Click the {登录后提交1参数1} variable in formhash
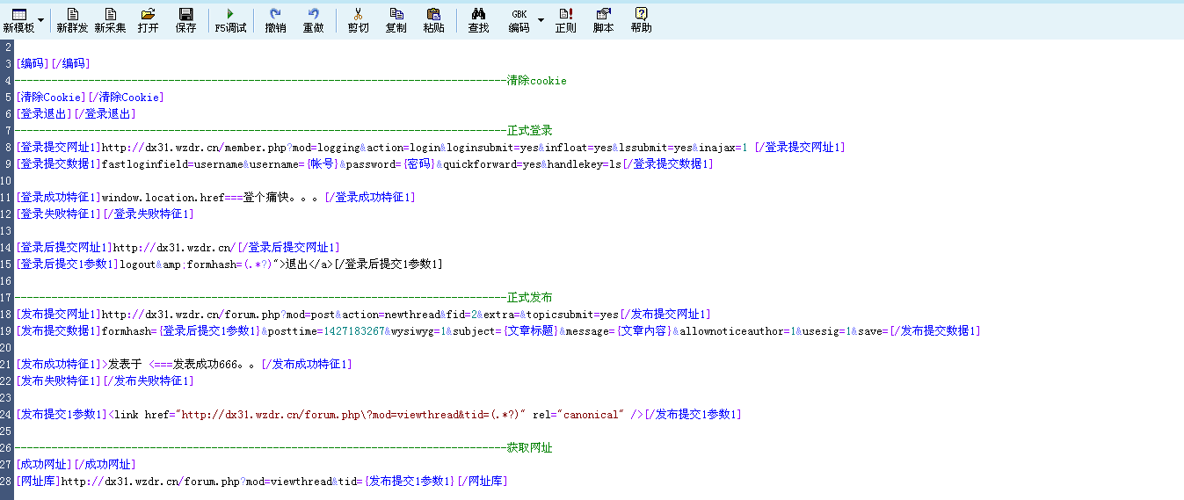Image resolution: width=1184 pixels, height=500 pixels. click(208, 331)
